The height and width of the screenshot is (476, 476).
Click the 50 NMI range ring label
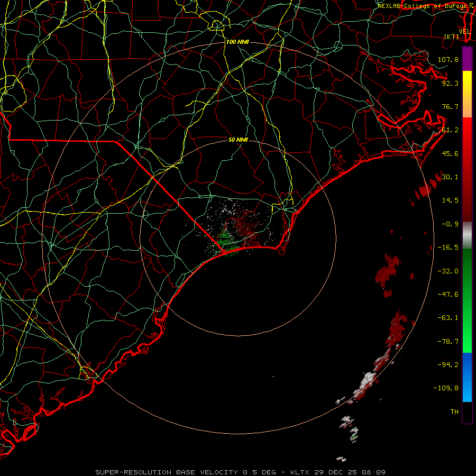pos(238,140)
